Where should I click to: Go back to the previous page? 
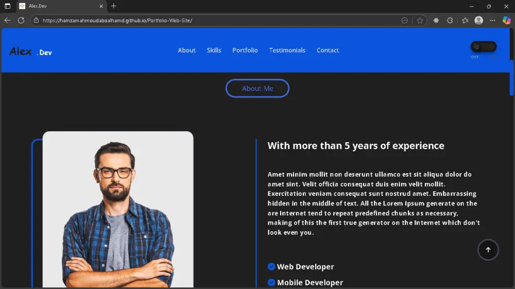click(7, 21)
